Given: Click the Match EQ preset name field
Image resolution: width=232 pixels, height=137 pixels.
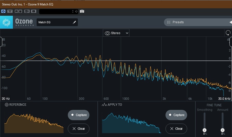Looking at the screenshot, I should 57,22.
